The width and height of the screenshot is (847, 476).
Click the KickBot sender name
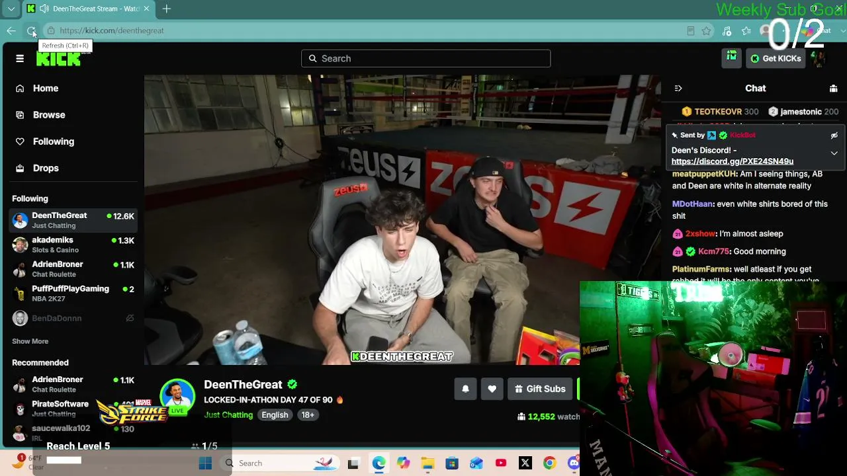pos(742,136)
